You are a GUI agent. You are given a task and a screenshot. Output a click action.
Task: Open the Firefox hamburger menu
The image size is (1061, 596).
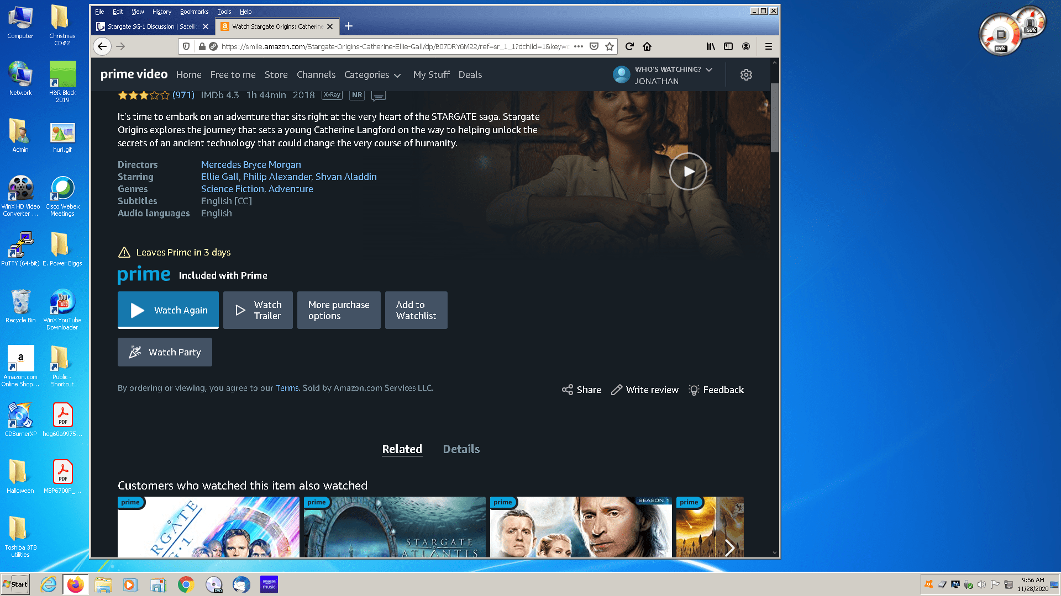pyautogui.click(x=768, y=46)
